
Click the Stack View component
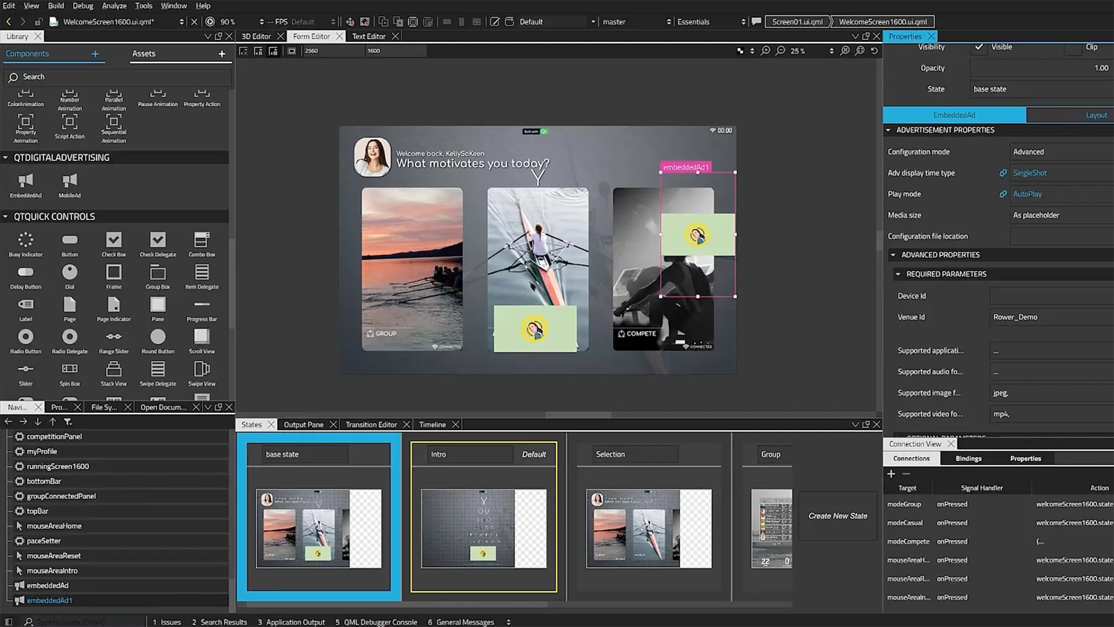[x=113, y=370]
